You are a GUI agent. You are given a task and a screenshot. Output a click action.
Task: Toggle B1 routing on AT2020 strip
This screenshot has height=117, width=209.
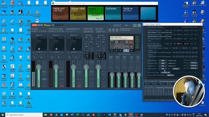click(x=44, y=72)
